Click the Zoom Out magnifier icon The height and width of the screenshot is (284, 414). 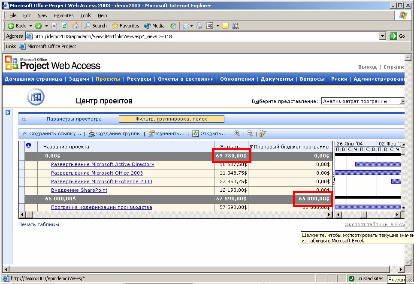click(x=250, y=133)
